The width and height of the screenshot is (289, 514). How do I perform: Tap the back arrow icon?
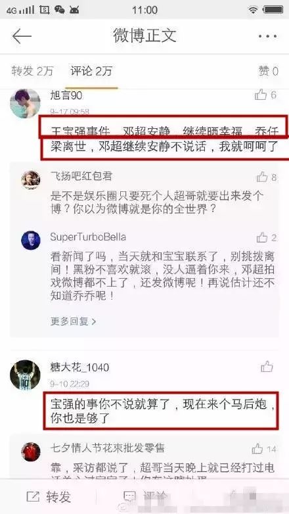coord(22,35)
